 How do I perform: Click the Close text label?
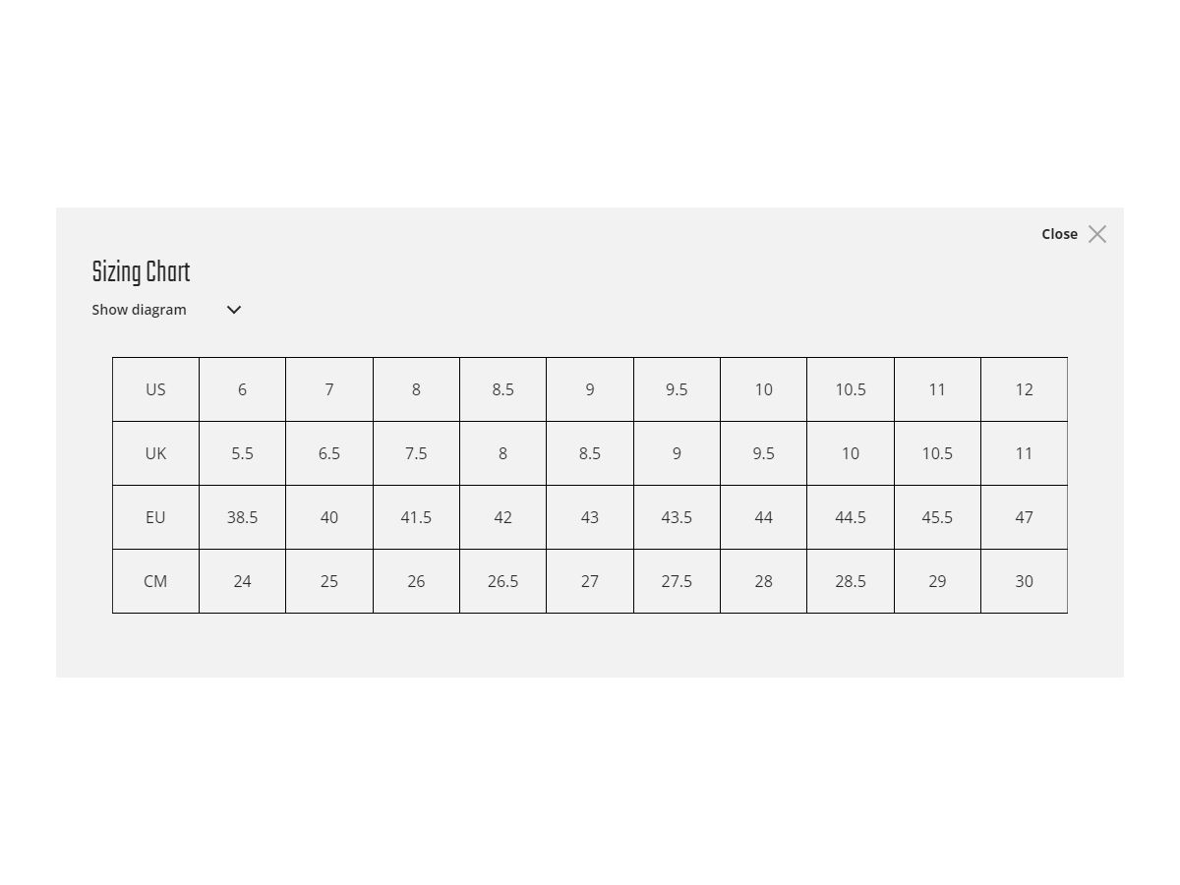[1059, 234]
